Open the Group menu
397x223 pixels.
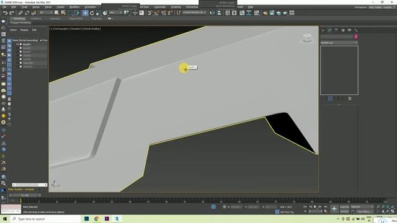coord(36,7)
